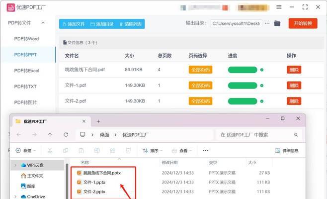The image size is (327, 199).
Task: Click the 优速PDF工厂 app logo icon
Action: point(10,7)
